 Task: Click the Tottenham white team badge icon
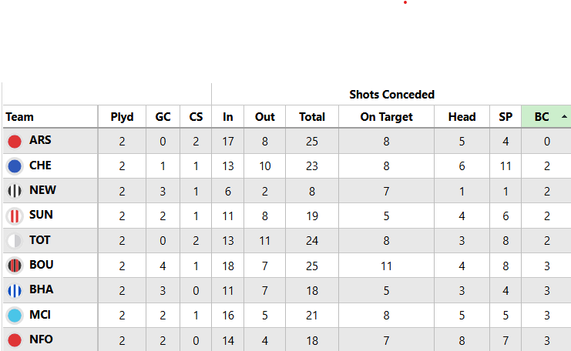pyautogui.click(x=15, y=241)
